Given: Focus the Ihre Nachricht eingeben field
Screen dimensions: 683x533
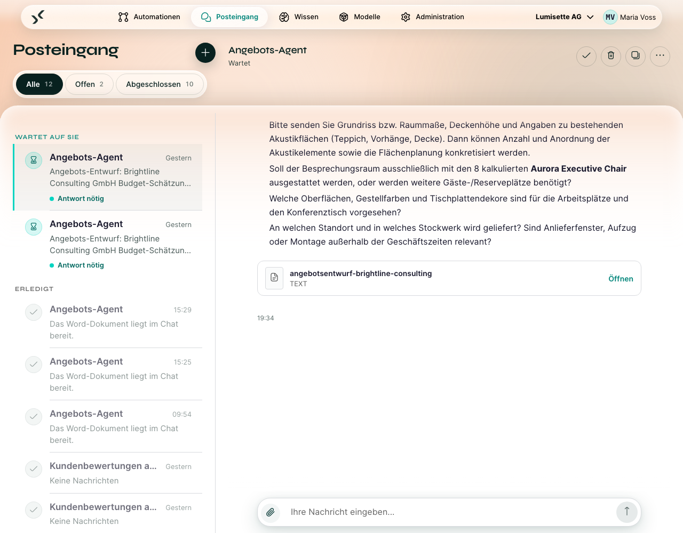Looking at the screenshot, I should click(448, 512).
